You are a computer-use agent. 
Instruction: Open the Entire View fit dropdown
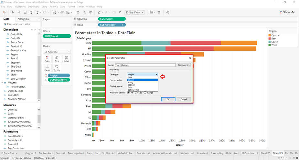pos(134,12)
